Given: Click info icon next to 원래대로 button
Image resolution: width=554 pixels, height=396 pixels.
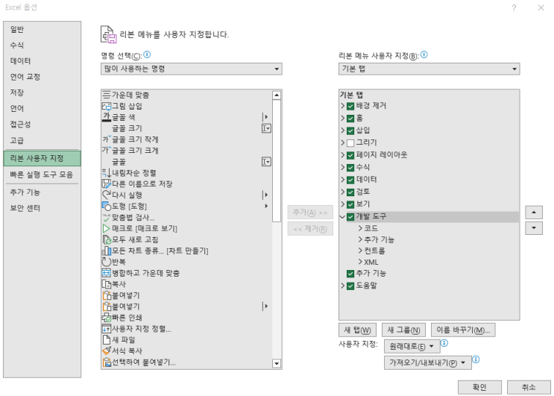Looking at the screenshot, I should 444,343.
